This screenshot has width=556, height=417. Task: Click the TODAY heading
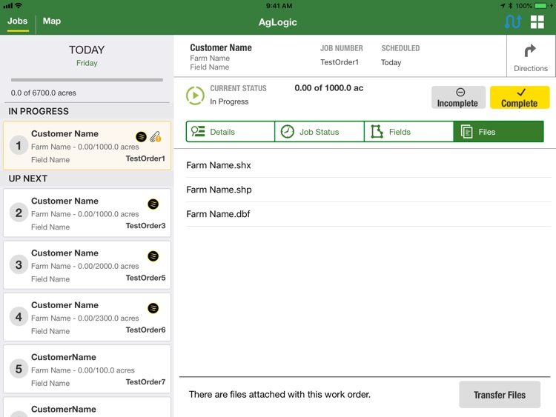[87, 50]
